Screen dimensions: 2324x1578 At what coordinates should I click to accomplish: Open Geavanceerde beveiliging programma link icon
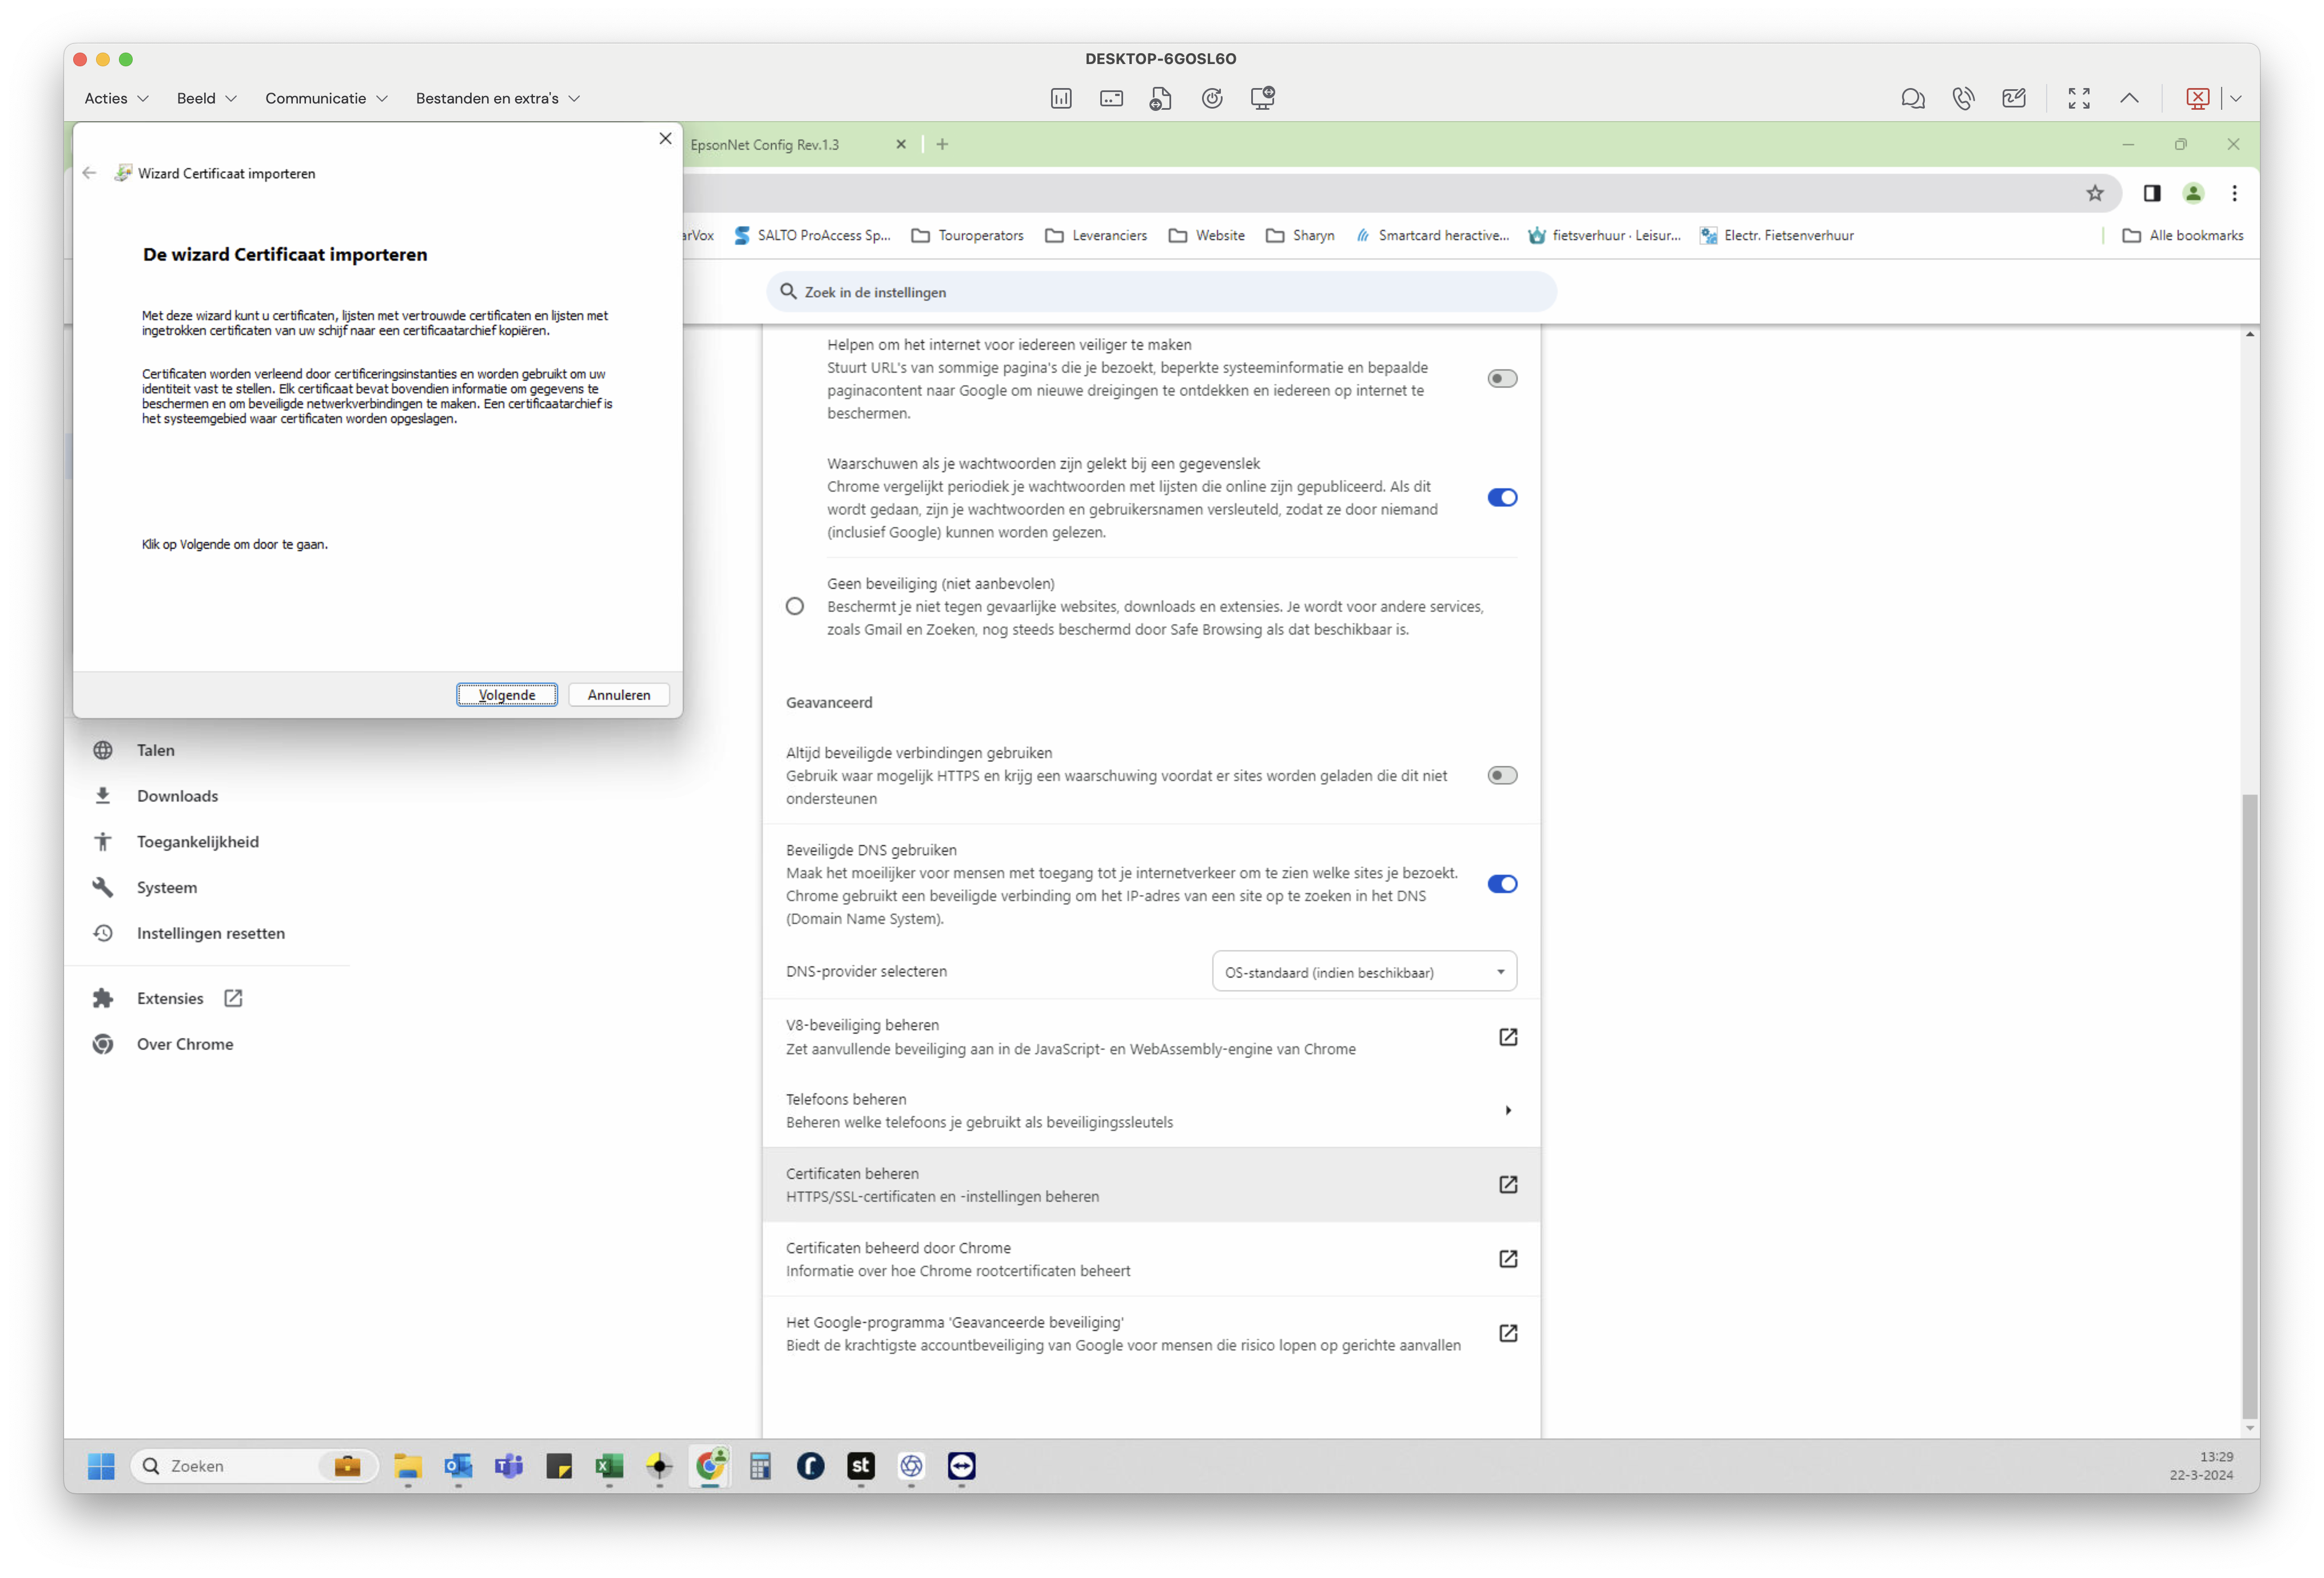click(x=1508, y=1333)
